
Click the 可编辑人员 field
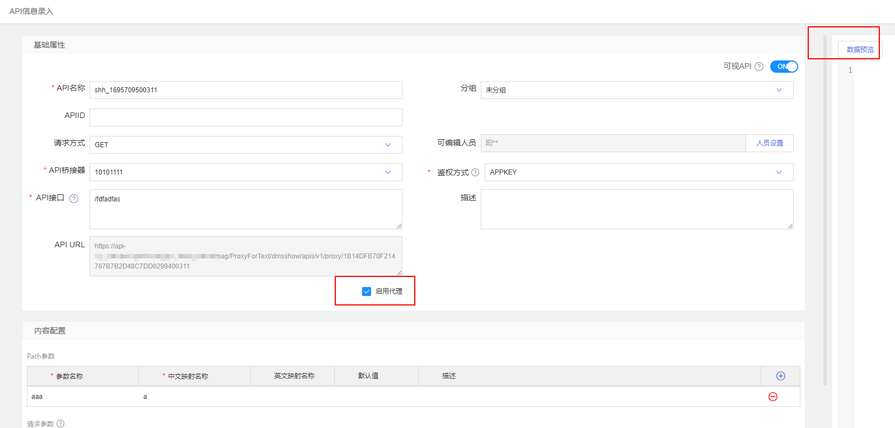[613, 143]
